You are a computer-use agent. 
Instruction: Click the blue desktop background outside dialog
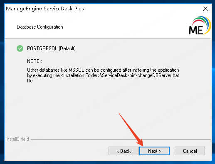[x=2, y=83]
